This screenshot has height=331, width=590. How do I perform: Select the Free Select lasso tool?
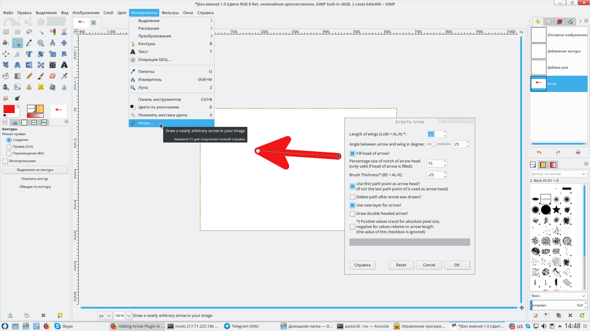pos(29,32)
